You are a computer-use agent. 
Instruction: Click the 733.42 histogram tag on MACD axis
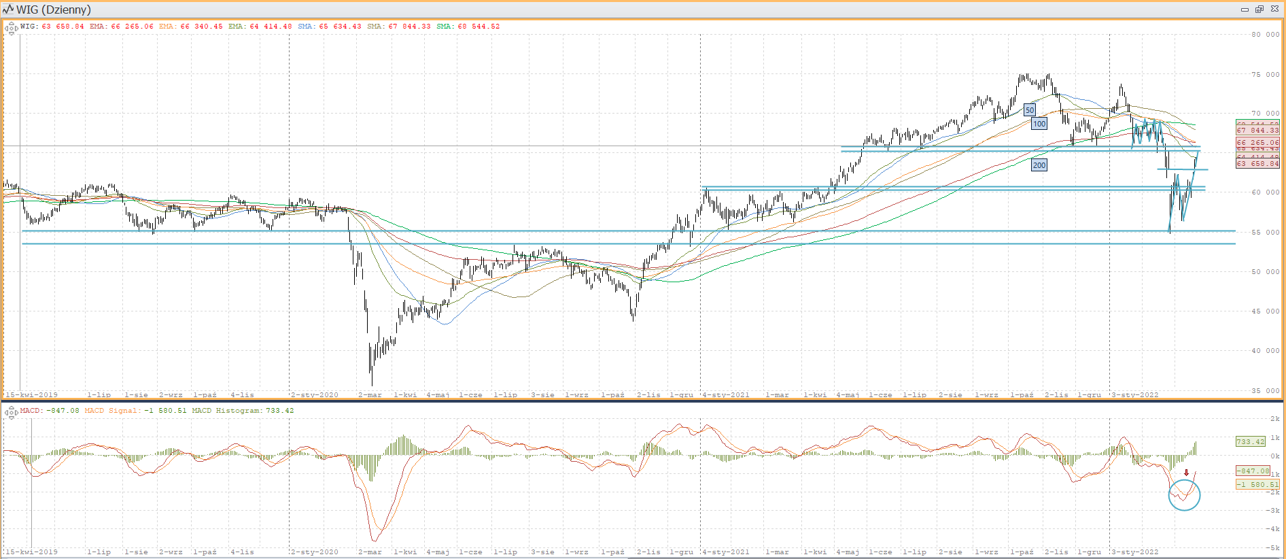(1251, 442)
